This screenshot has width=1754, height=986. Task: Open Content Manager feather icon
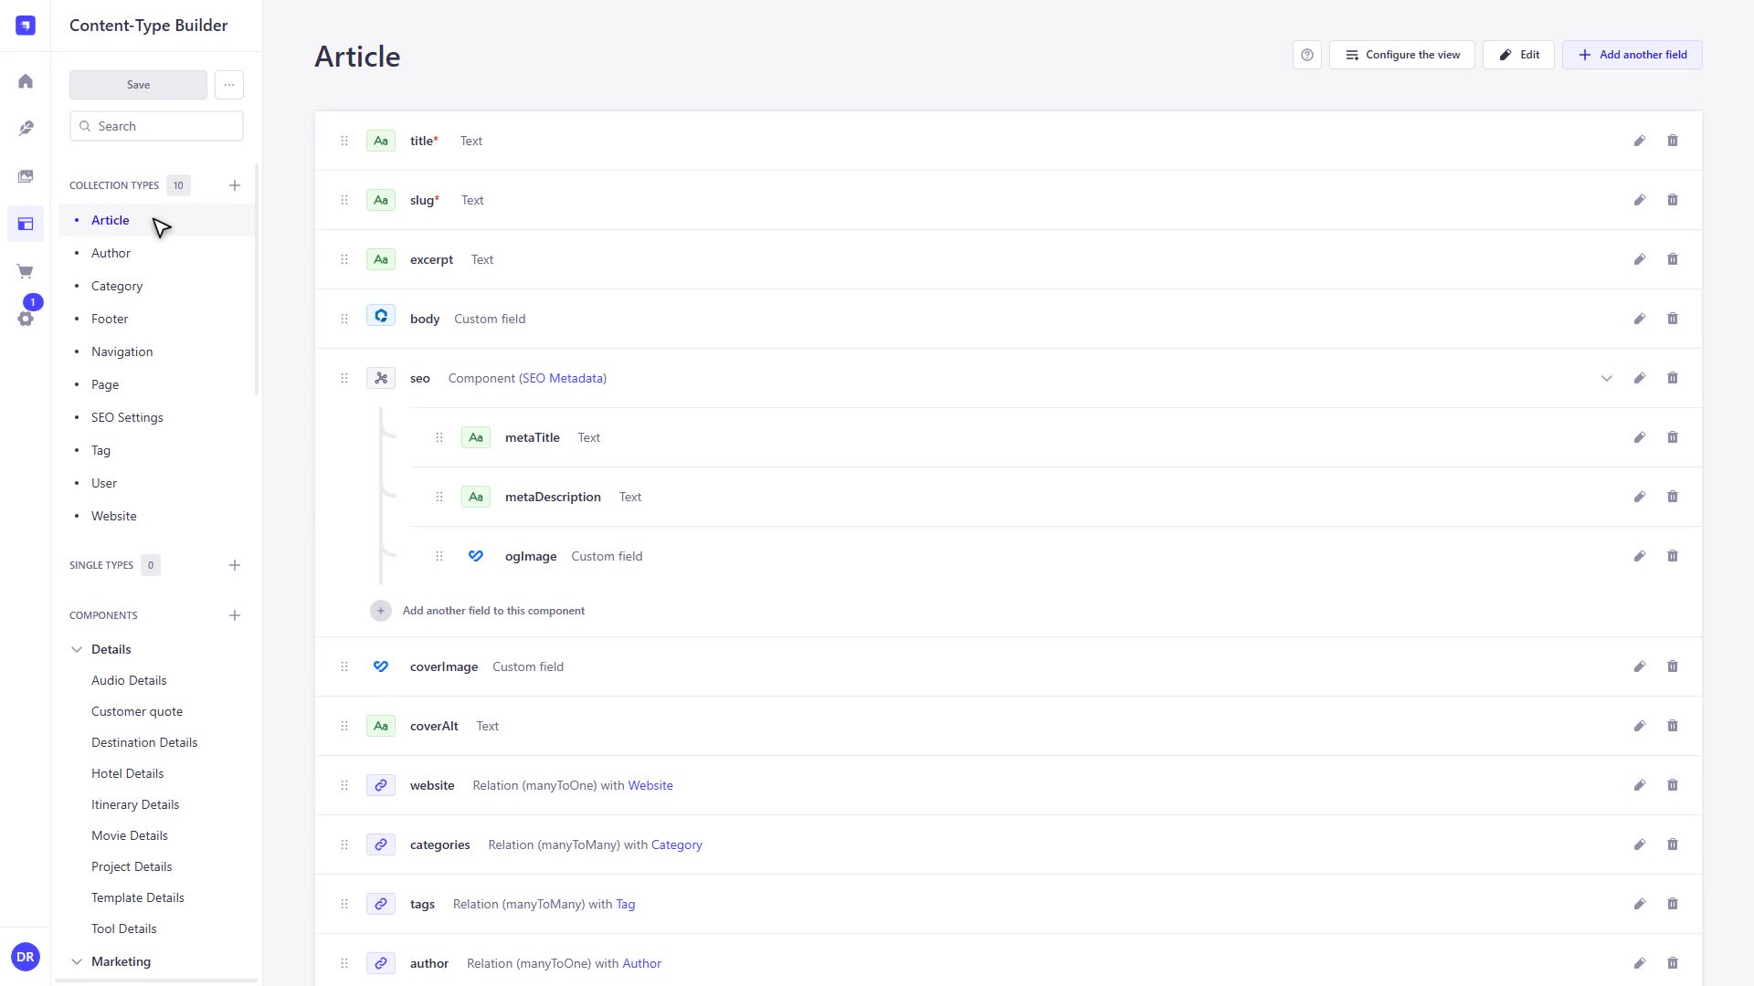(x=26, y=129)
